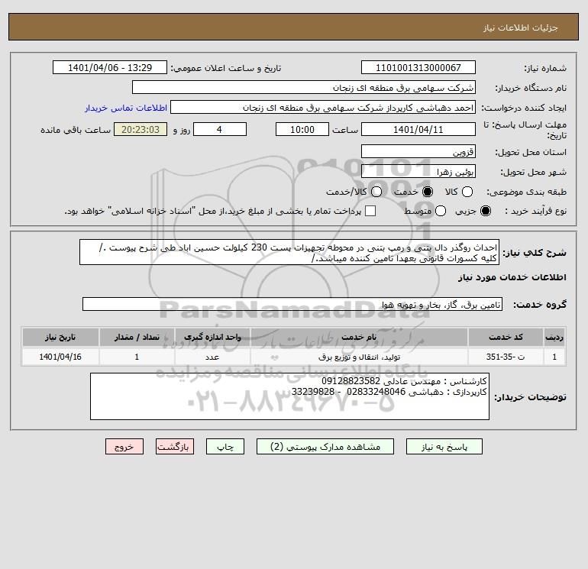Click the شماره نیاز number field
The image size is (588, 569).
click(x=418, y=67)
